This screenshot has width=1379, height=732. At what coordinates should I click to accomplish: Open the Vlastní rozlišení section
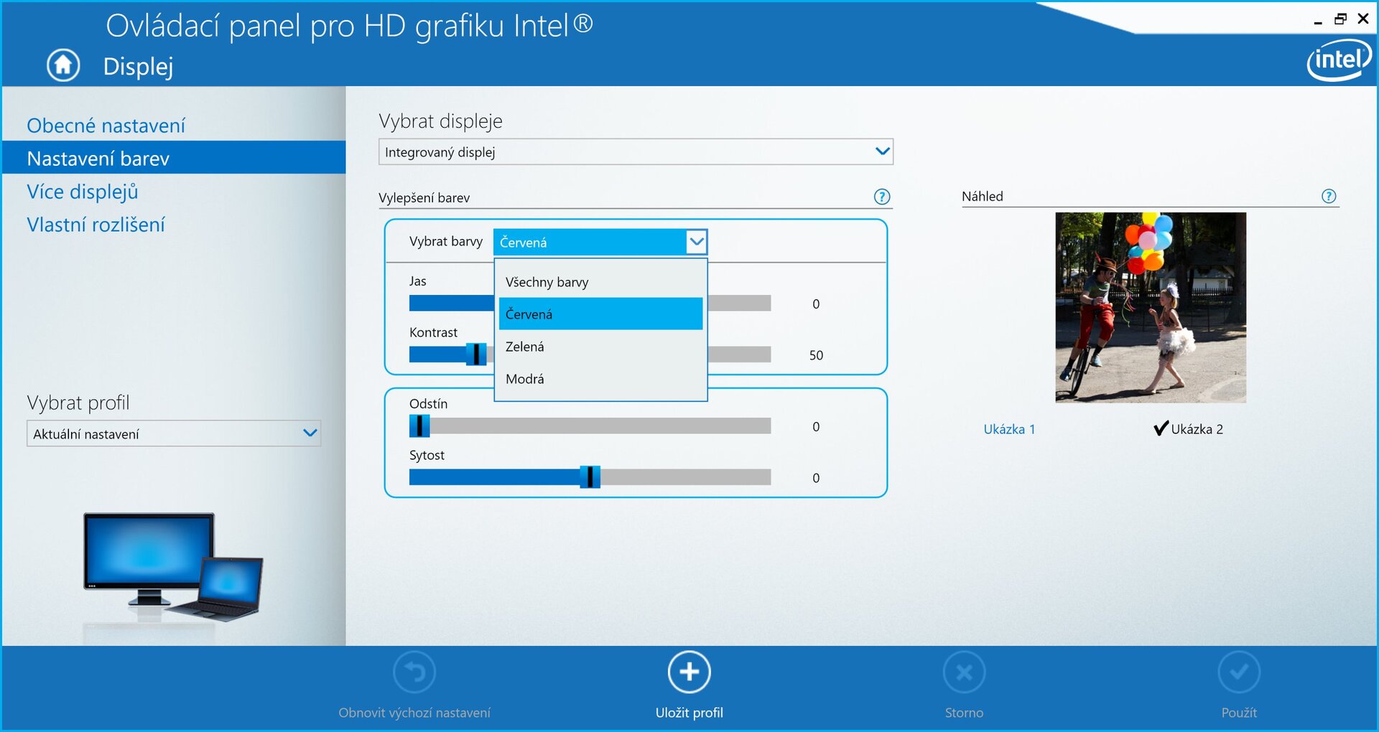(96, 224)
